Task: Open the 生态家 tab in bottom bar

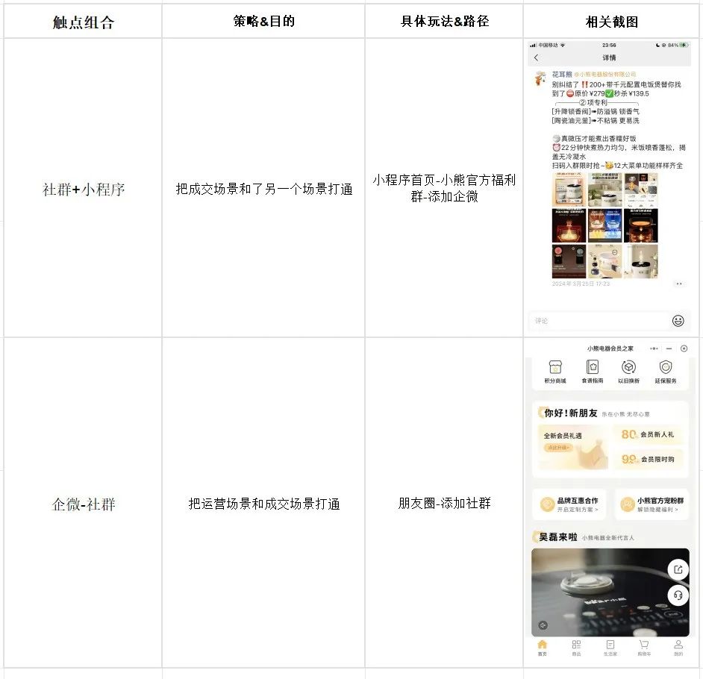Action: (610, 645)
